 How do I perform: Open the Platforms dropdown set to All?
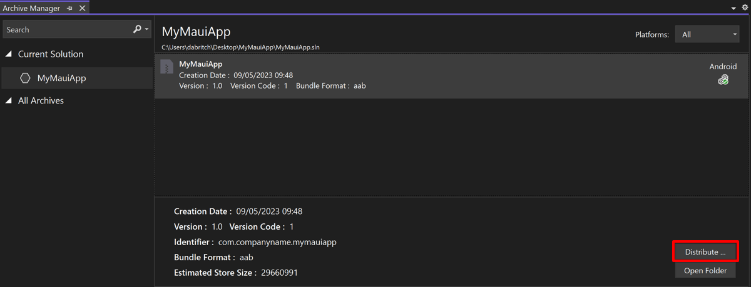pyautogui.click(x=707, y=34)
